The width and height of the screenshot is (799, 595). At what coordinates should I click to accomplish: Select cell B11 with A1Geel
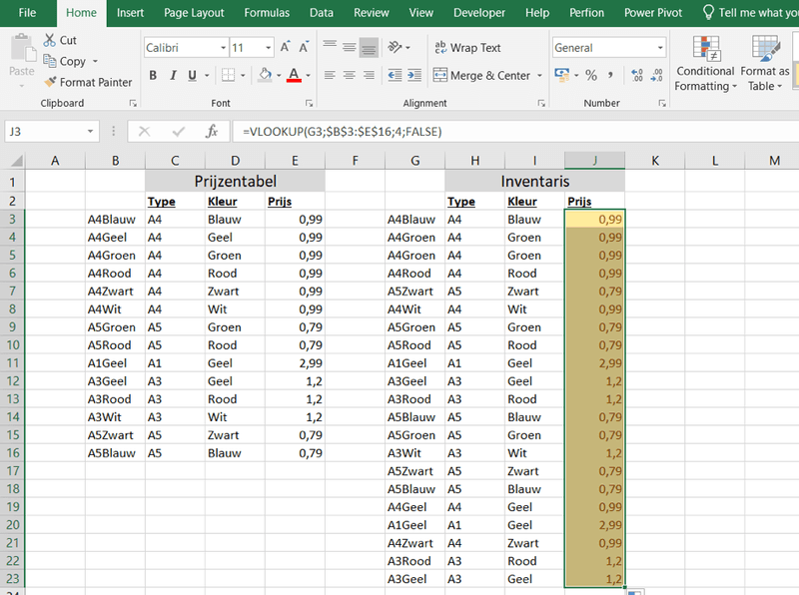coord(115,363)
